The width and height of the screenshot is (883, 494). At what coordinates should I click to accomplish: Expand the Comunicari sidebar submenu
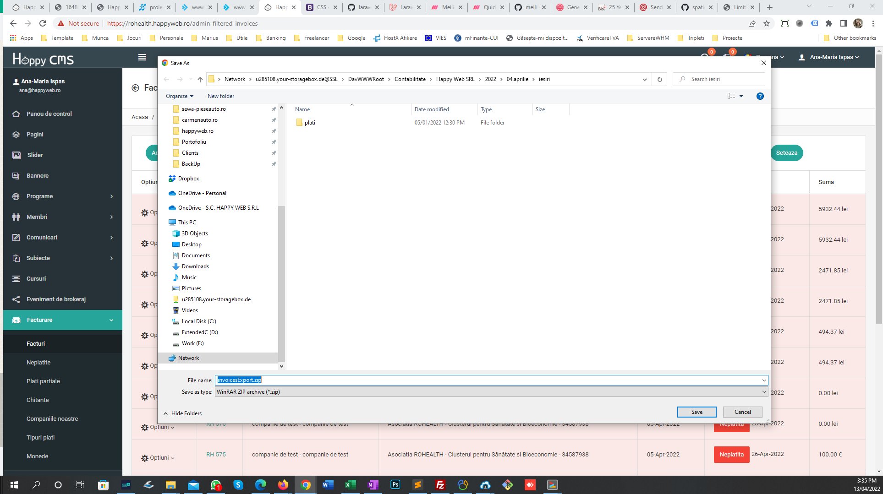tap(63, 238)
